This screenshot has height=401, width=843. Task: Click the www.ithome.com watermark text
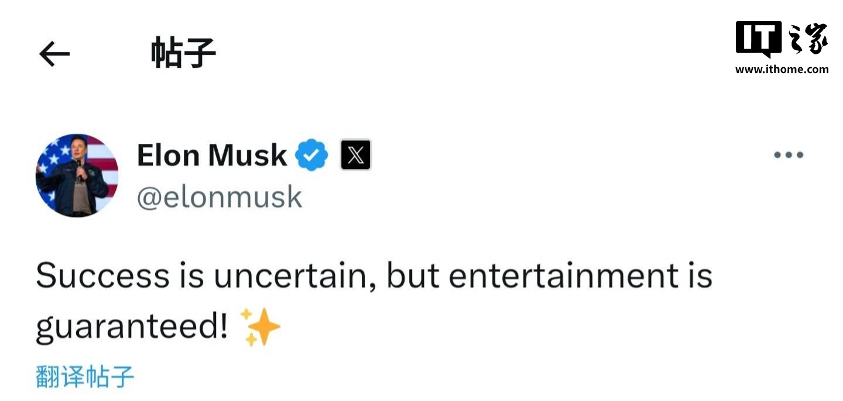tap(782, 70)
